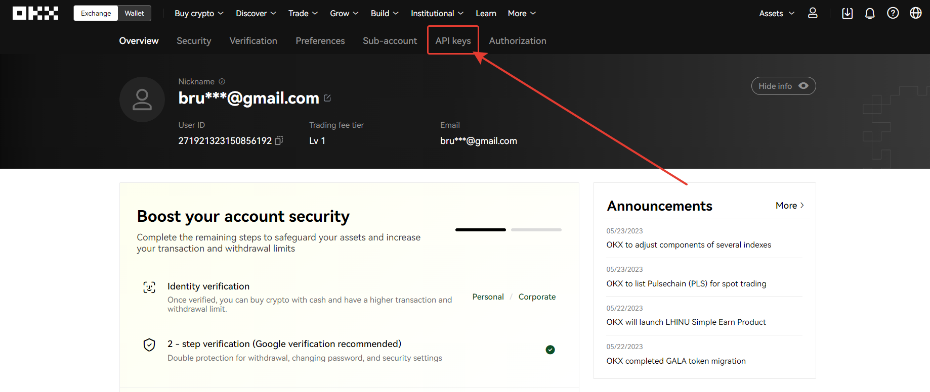The height and width of the screenshot is (392, 930).
Task: Open the Sub-account tab
Action: coord(390,41)
